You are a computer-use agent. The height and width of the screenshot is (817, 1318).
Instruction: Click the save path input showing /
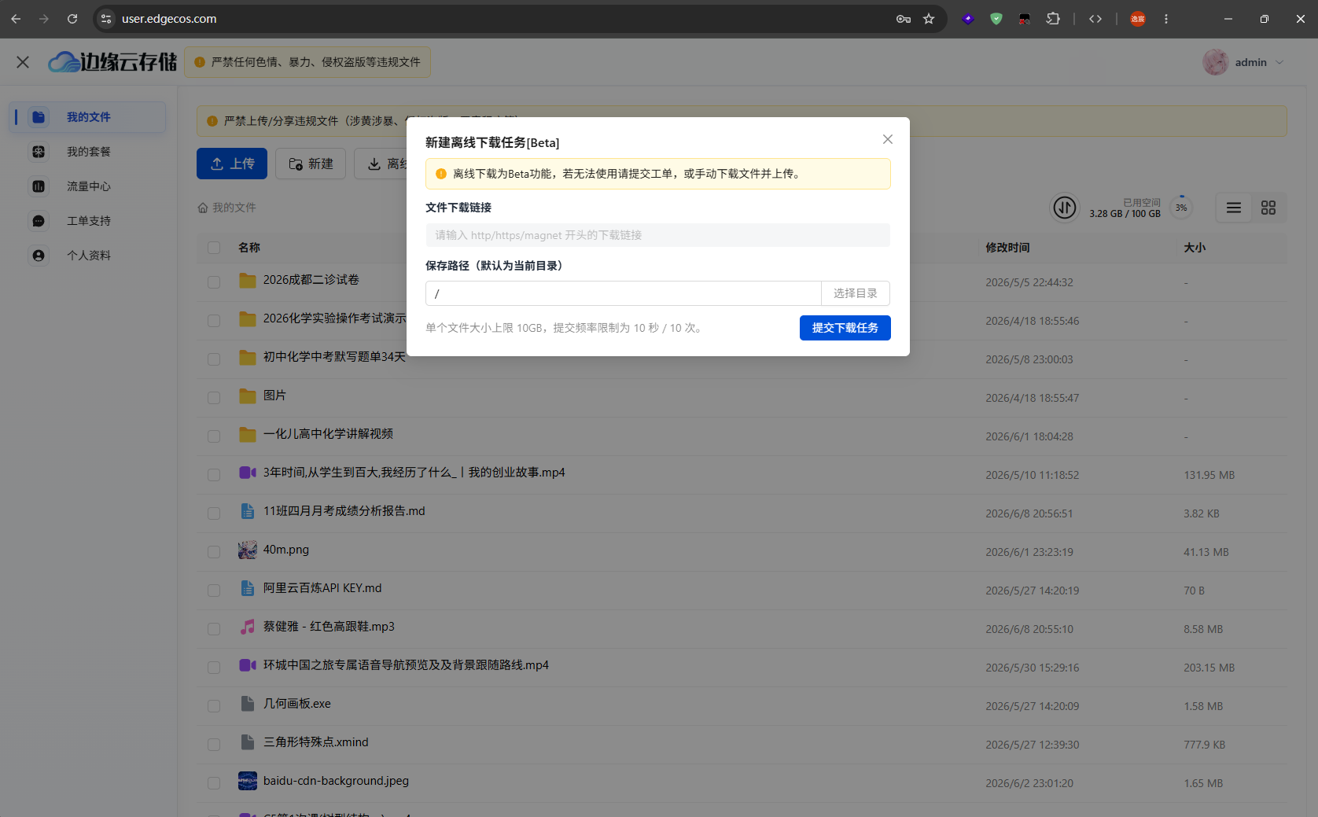click(623, 293)
